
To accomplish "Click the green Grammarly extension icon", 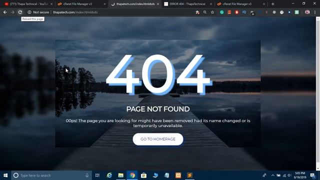I will click(x=221, y=12).
